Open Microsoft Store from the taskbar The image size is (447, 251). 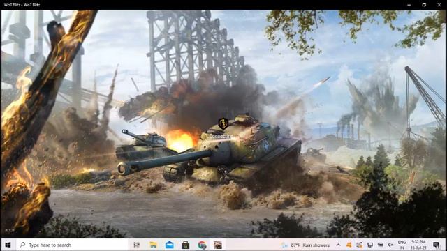186,245
